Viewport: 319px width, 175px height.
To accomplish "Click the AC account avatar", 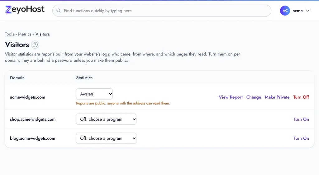I will click(285, 11).
